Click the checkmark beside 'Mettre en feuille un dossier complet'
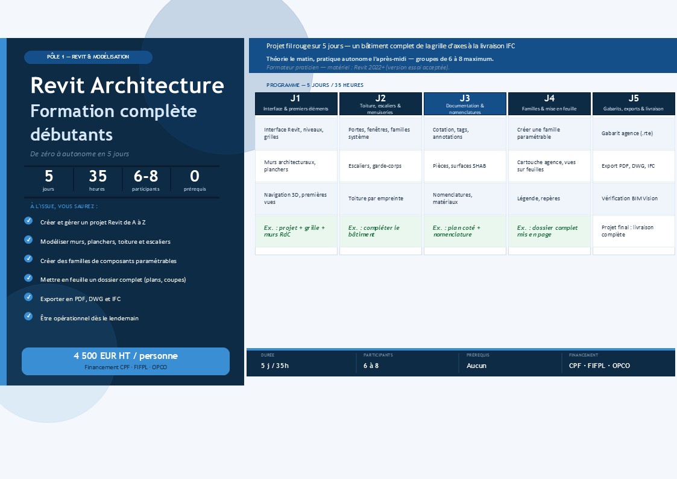The image size is (677, 479). tap(28, 278)
